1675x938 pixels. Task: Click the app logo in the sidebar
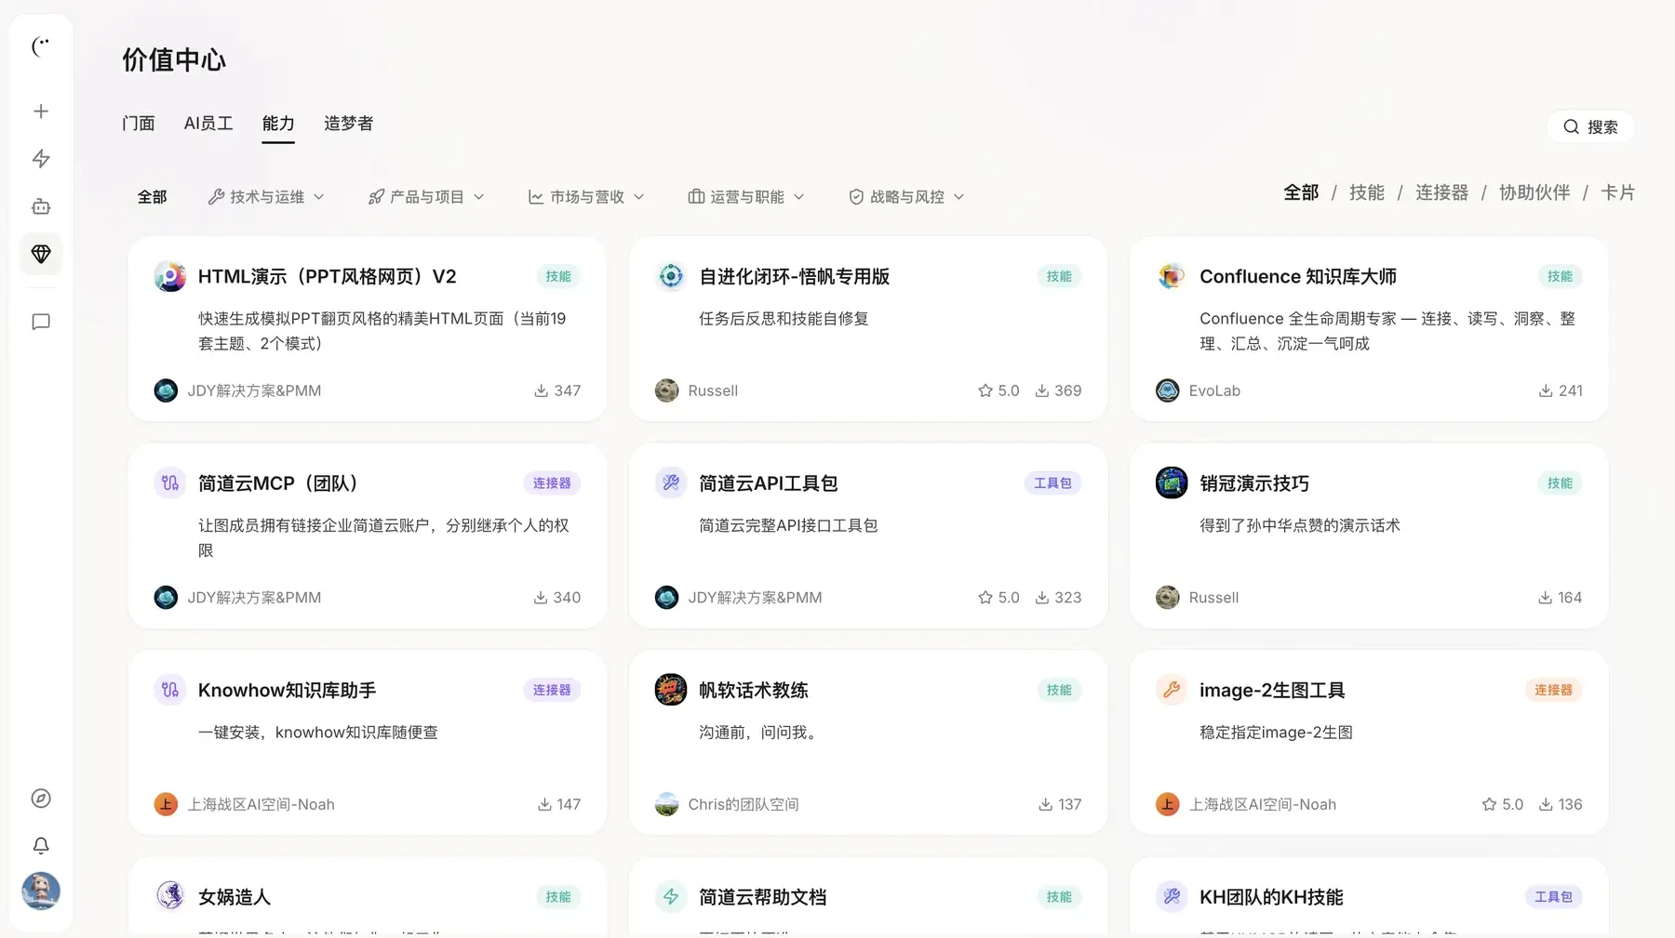(x=41, y=46)
